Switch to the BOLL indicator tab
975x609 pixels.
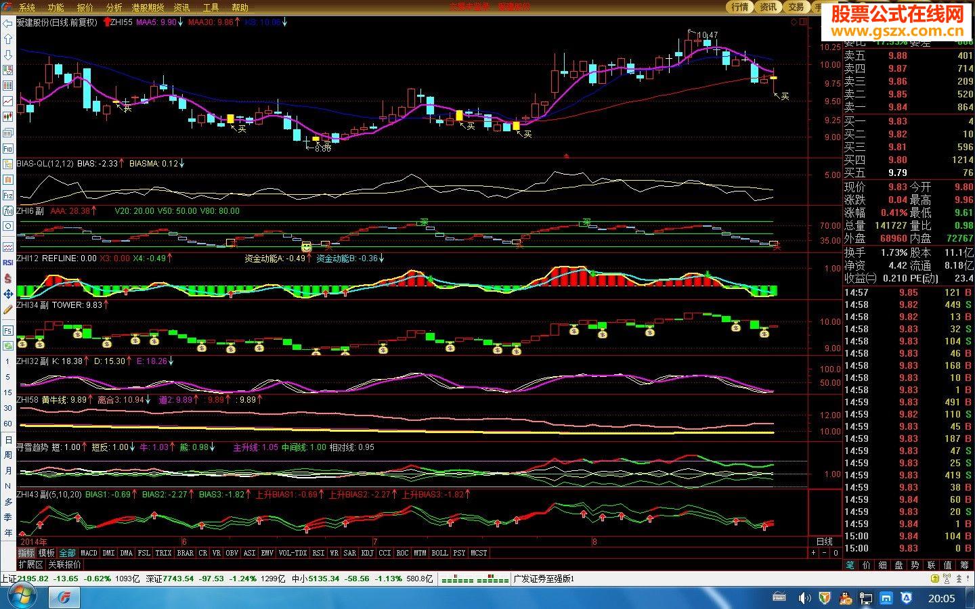[x=439, y=553]
